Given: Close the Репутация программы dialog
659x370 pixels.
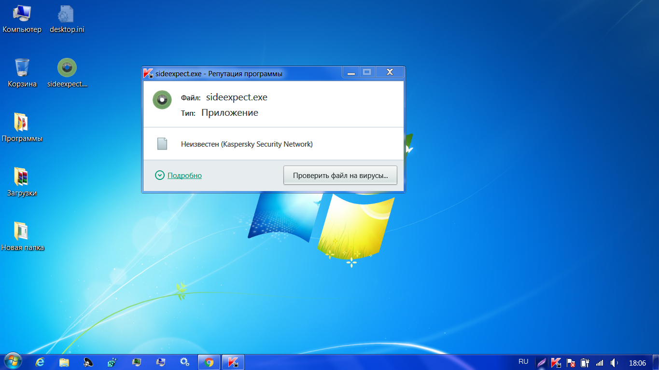Looking at the screenshot, I should (390, 72).
